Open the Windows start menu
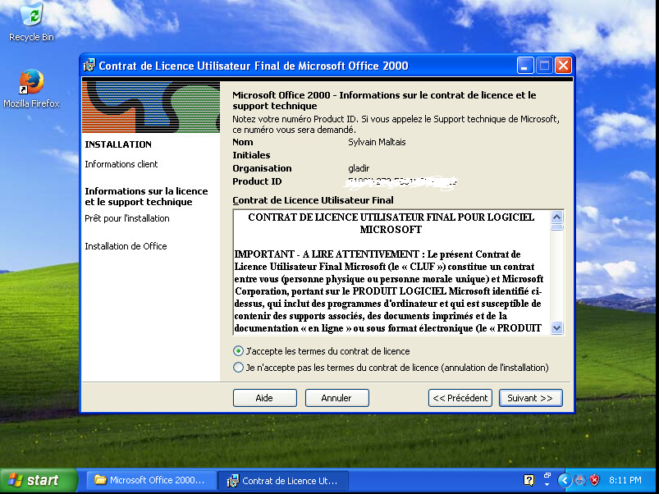Image resolution: width=659 pixels, height=494 pixels. [39, 480]
